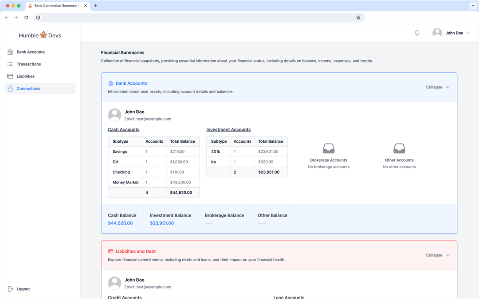
Task: Click the Investment Accounts heading link
Action: click(228, 129)
